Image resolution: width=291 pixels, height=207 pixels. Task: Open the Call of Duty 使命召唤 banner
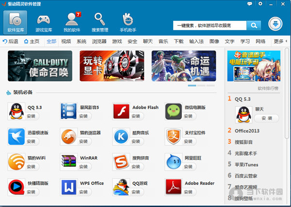(x=40, y=66)
